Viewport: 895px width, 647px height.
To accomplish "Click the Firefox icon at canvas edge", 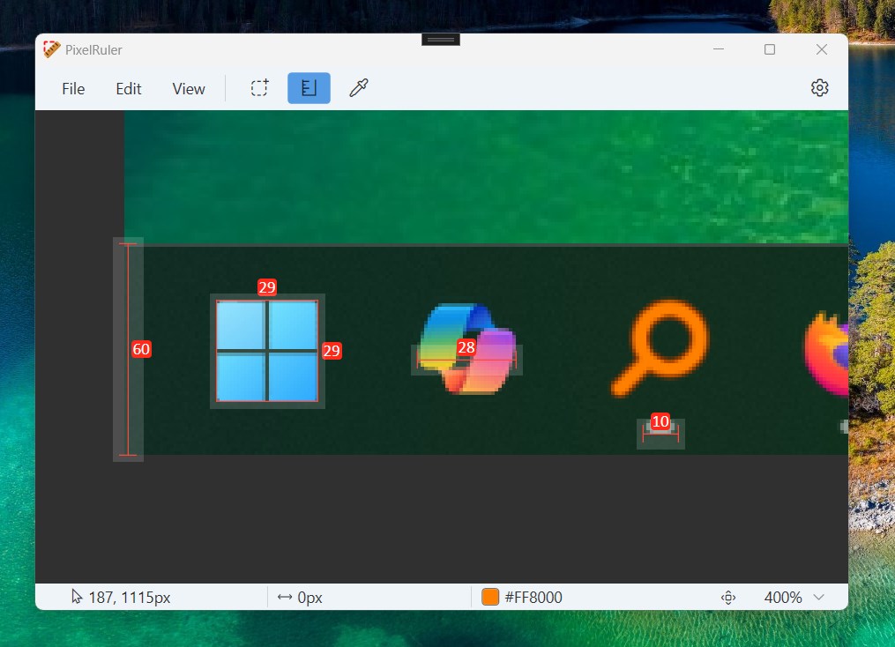I will 826,353.
